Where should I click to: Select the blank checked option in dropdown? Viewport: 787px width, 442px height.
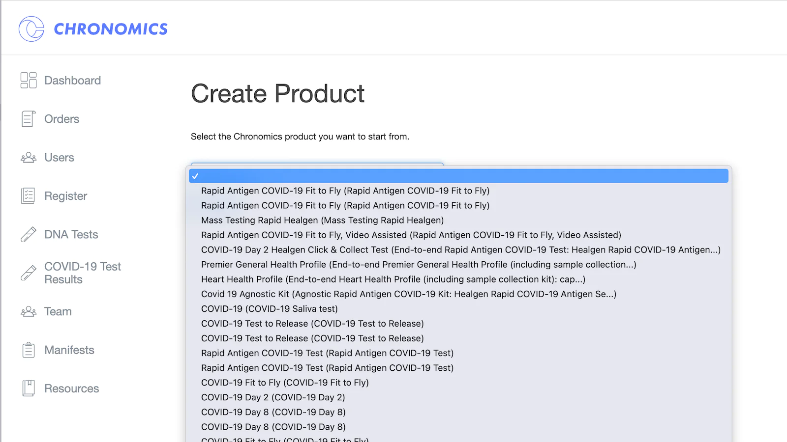[457, 176]
